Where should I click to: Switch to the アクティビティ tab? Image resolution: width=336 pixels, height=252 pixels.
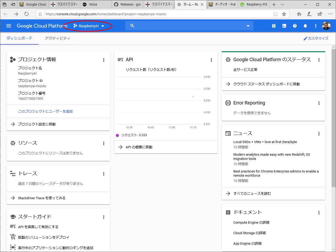click(57, 38)
